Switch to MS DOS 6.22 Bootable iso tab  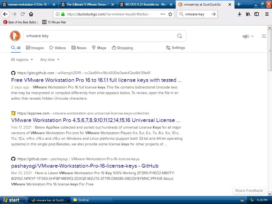pyautogui.click(x=146, y=4)
